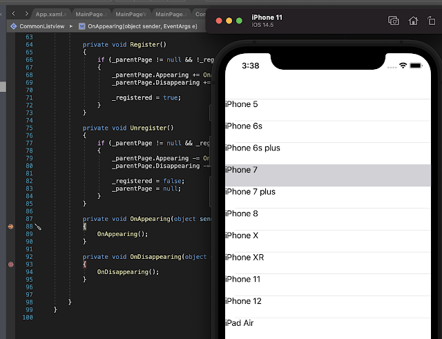Viewport: 442px width, 339px height.
Task: Click '_registered = false;' on line 82
Action: tap(148, 181)
